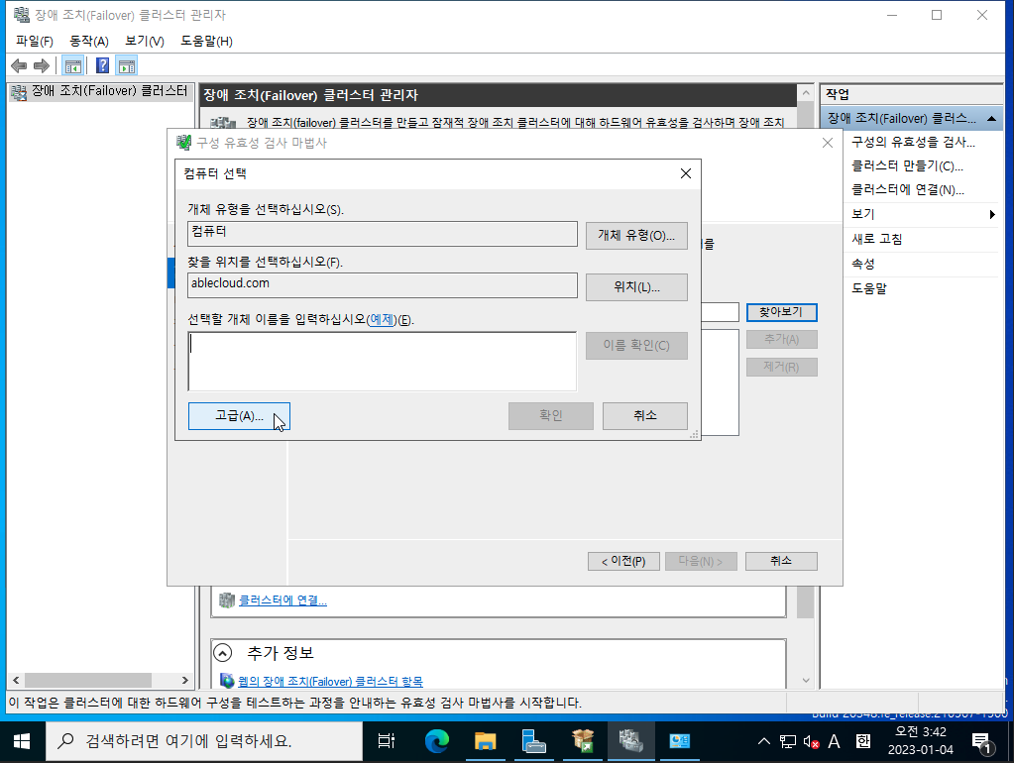Image resolution: width=1014 pixels, height=763 pixels.
Task: Open the 웹의 장애 조치(Failover) 클러스터 항목 link
Action: click(x=330, y=682)
